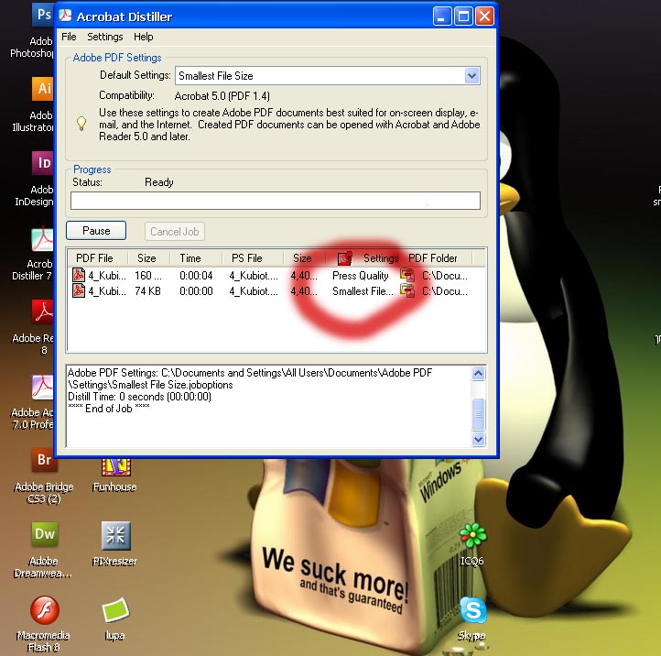Close the Acrobat Distiller window

[485, 16]
